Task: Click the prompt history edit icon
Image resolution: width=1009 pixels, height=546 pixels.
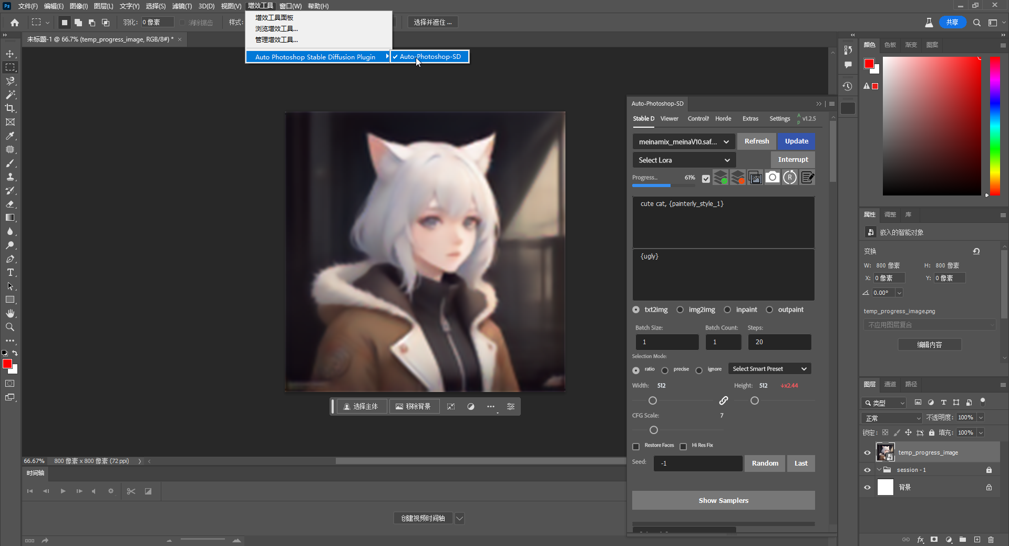Action: pyautogui.click(x=808, y=177)
